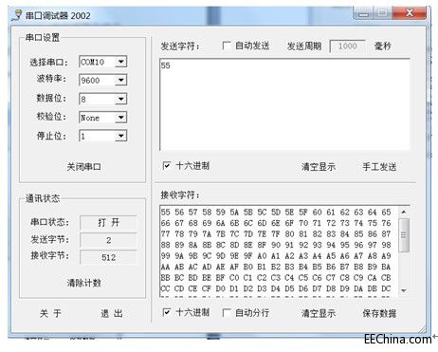Image resolution: width=438 pixels, height=352 pixels.
Task: Click 清空显示 below the send box
Action: tap(319, 167)
